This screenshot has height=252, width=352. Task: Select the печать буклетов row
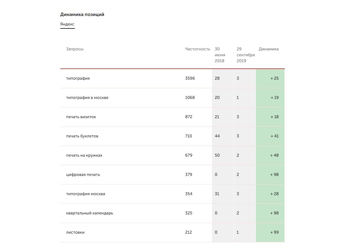[82, 136]
